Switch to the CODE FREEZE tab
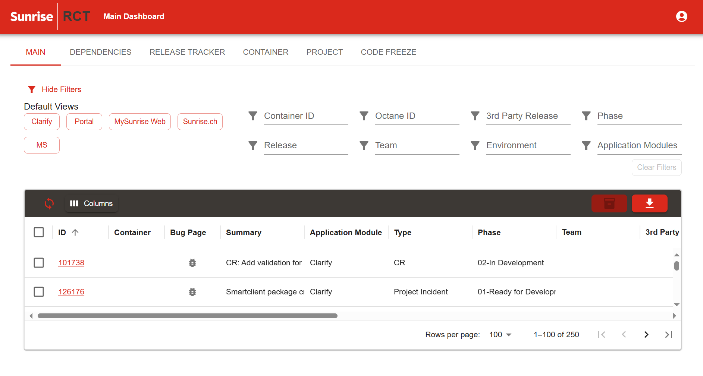The height and width of the screenshot is (376, 703). coord(389,52)
